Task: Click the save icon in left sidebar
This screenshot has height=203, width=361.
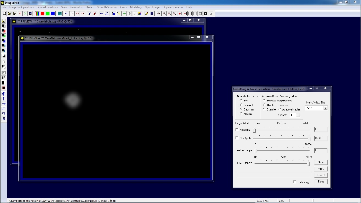Action: pyautogui.click(x=4, y=21)
